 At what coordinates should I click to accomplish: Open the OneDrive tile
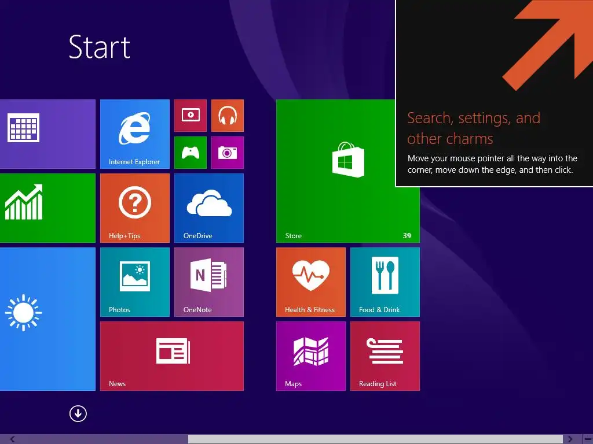208,208
